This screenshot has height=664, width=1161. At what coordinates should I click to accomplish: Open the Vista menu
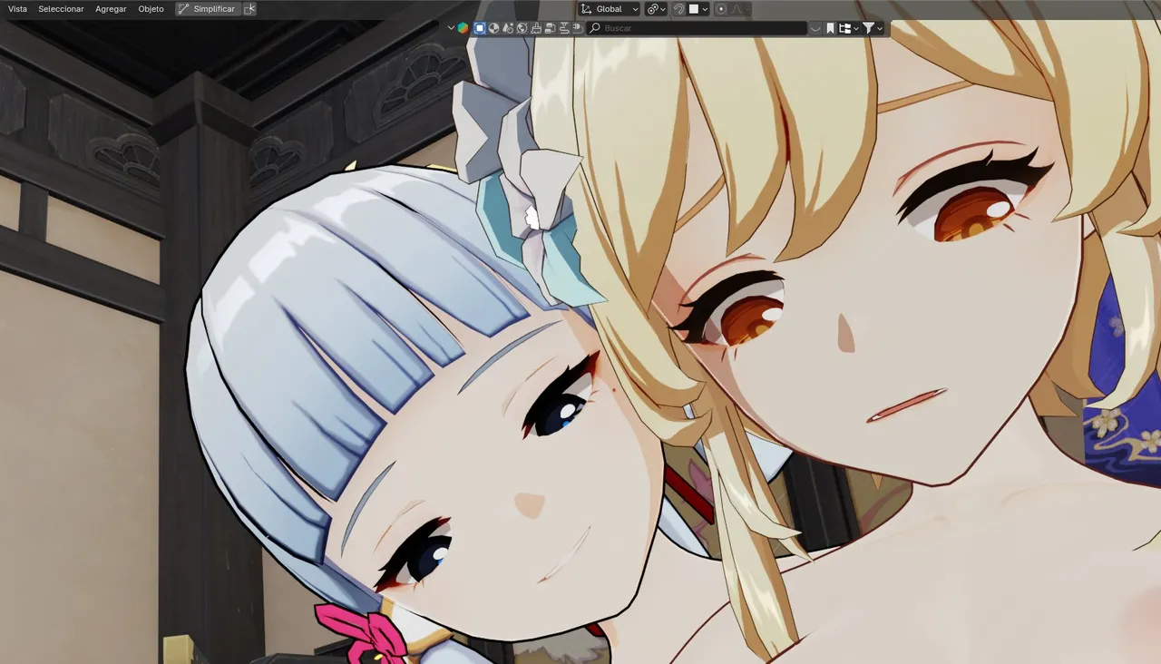pyautogui.click(x=17, y=9)
